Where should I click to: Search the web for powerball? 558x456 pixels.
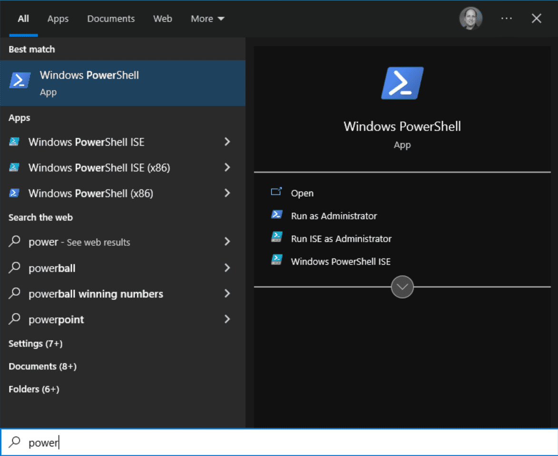point(123,267)
